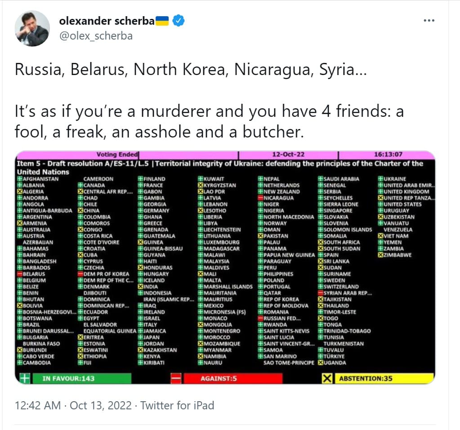460x430 pixels.
Task: Click the red minus icon next to NICARAGUA
Action: click(260, 198)
